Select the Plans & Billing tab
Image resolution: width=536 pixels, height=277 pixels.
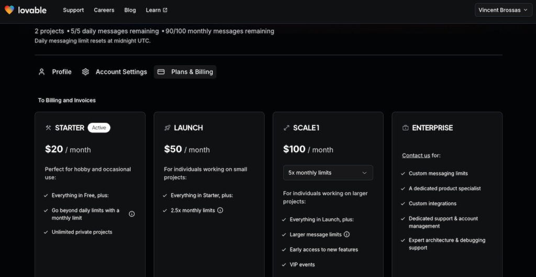point(185,72)
